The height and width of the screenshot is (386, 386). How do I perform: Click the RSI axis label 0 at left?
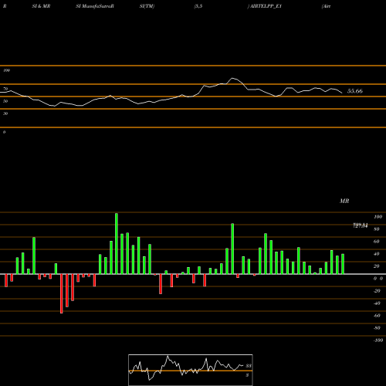4,132
